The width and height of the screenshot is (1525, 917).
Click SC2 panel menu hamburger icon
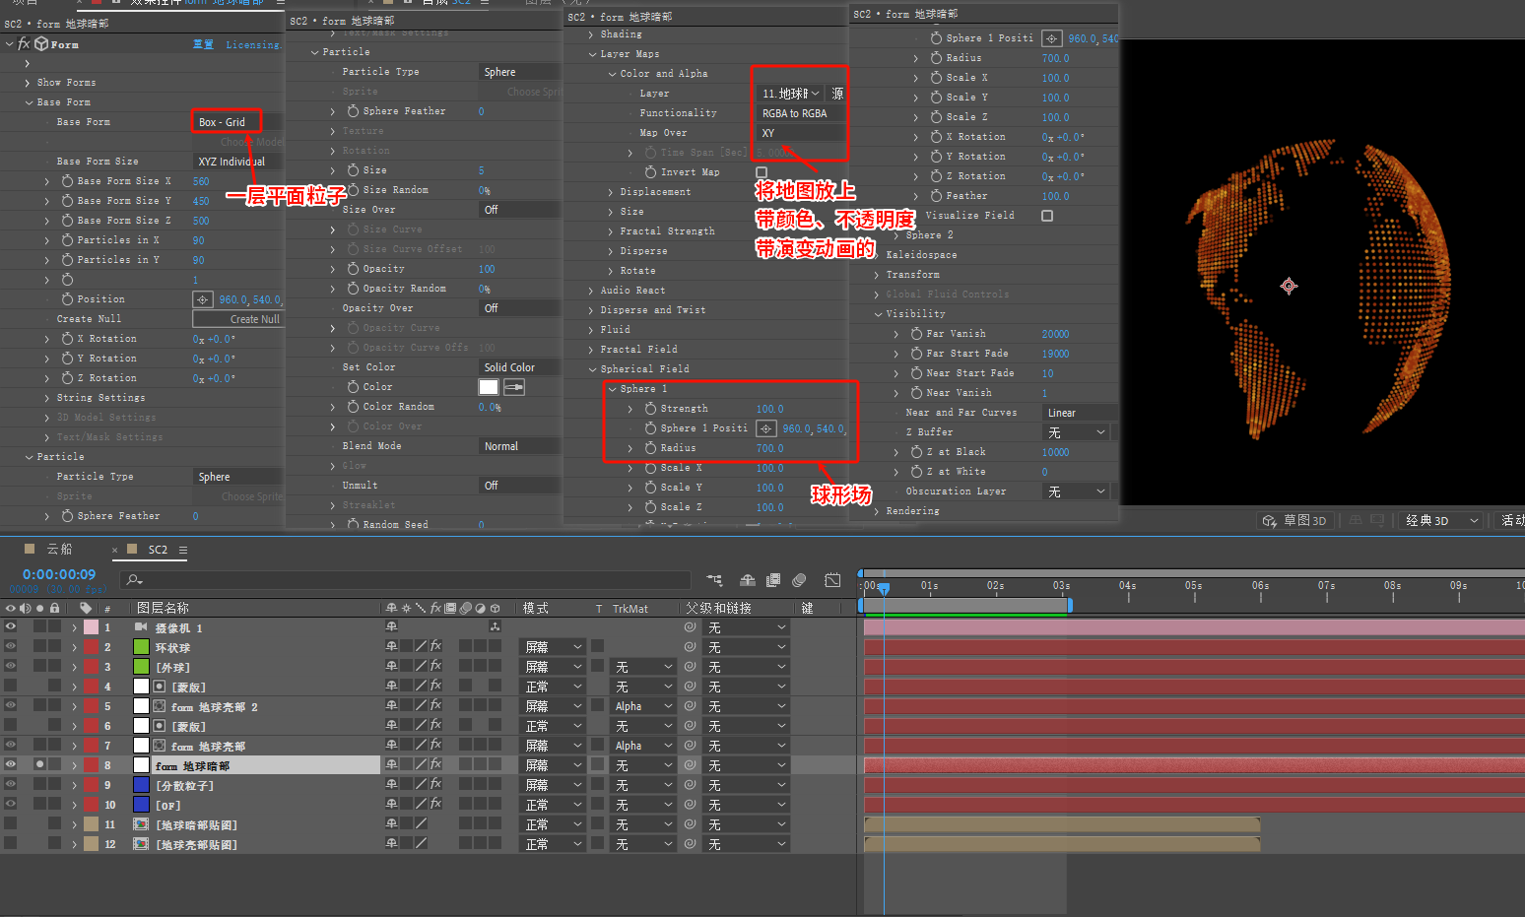(183, 550)
